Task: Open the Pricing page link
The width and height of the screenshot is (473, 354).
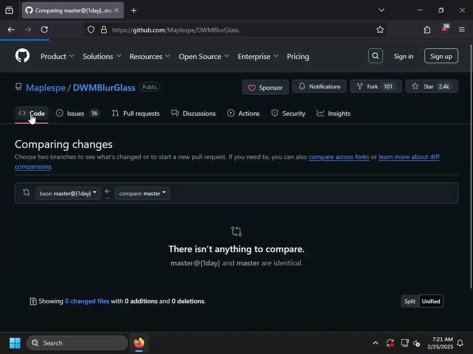Action: [298, 56]
